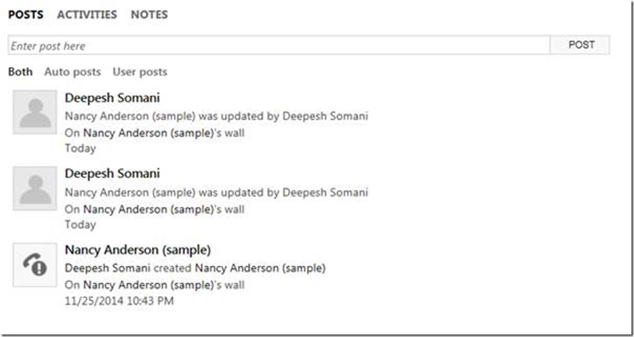Focus the 'Enter post here' text field
This screenshot has width=634, height=337.
click(x=279, y=46)
